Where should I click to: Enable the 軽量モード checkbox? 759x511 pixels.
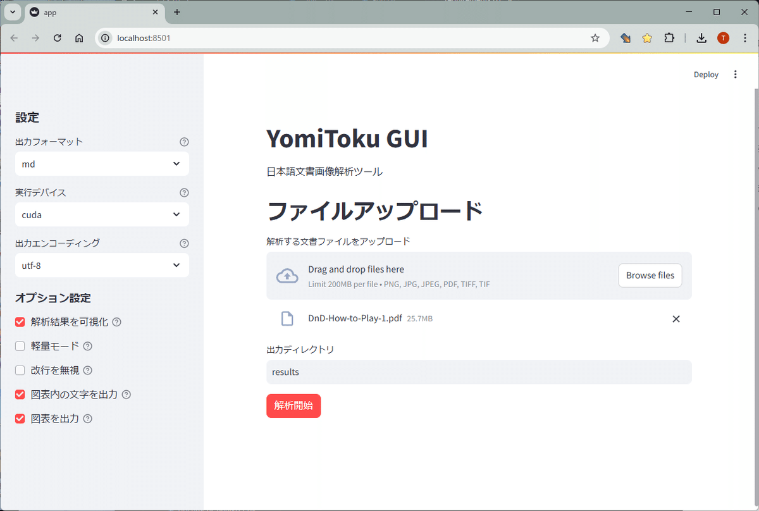[20, 346]
